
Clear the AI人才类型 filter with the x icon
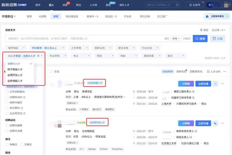38,56
